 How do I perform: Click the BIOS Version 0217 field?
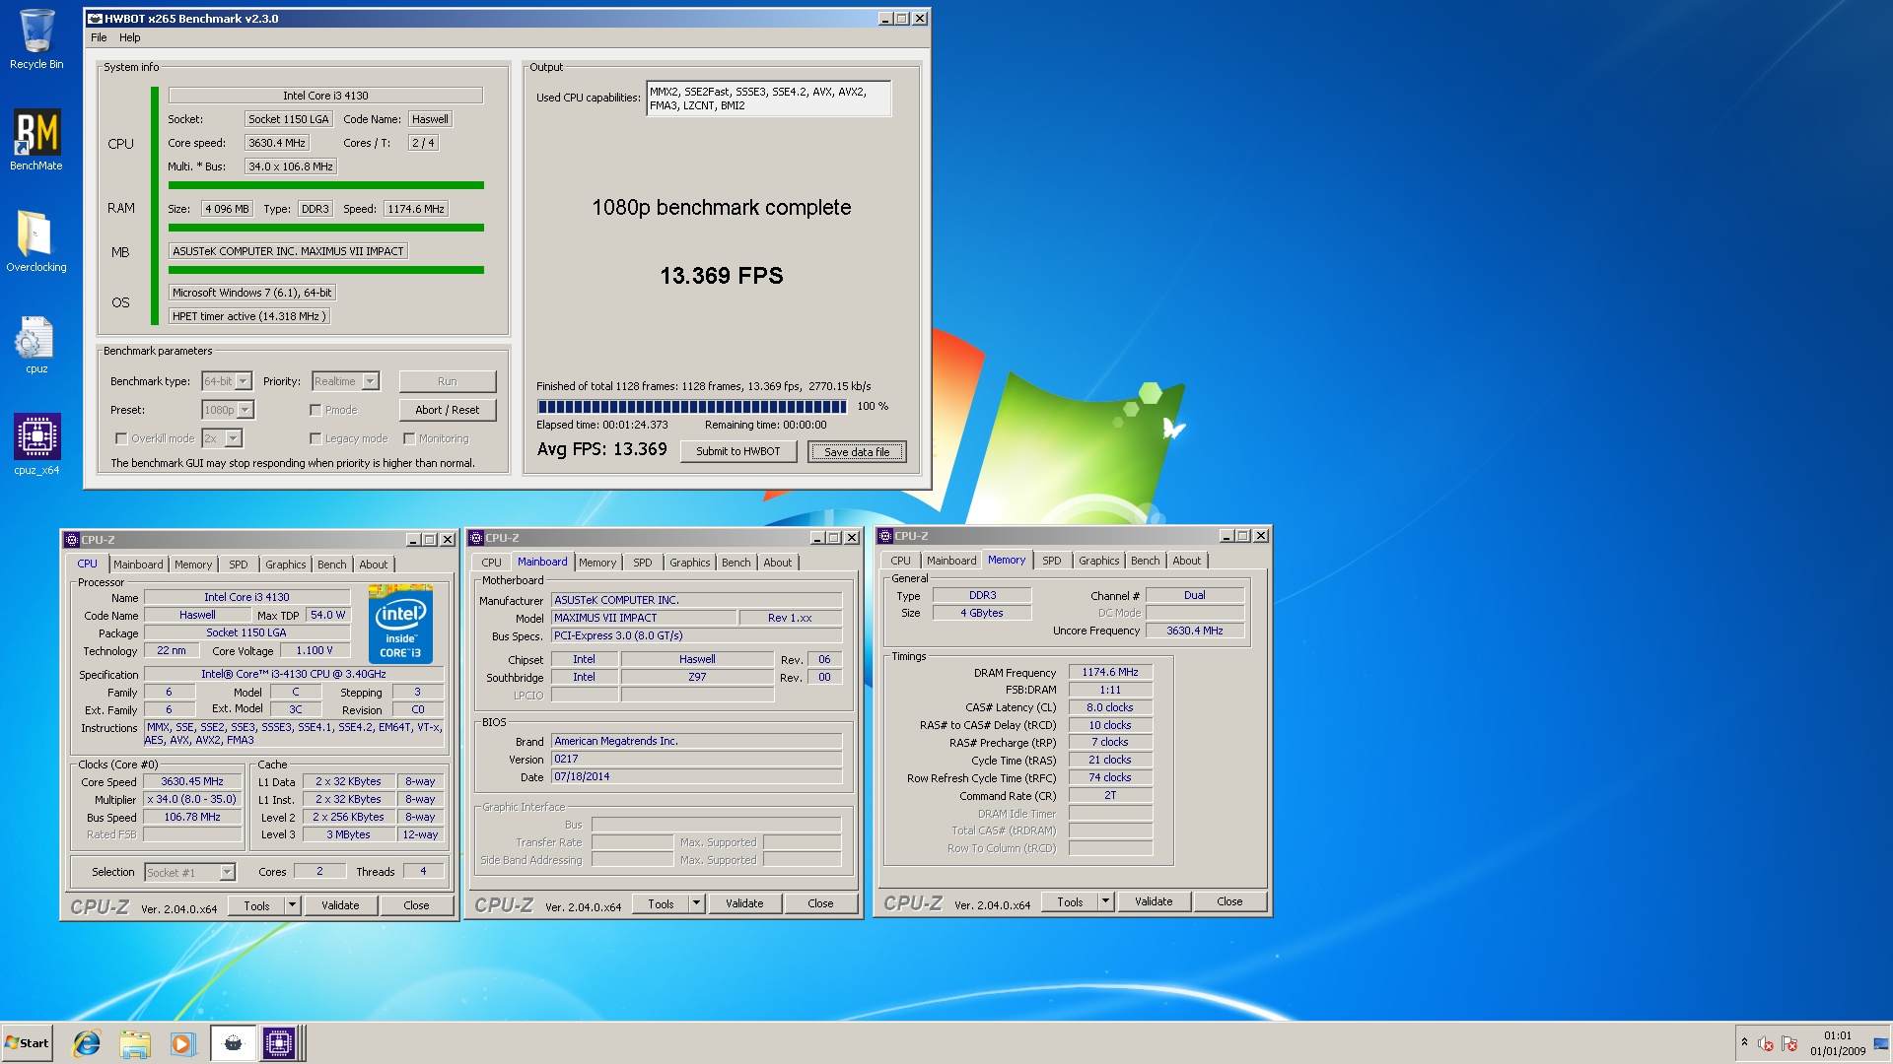coord(696,759)
